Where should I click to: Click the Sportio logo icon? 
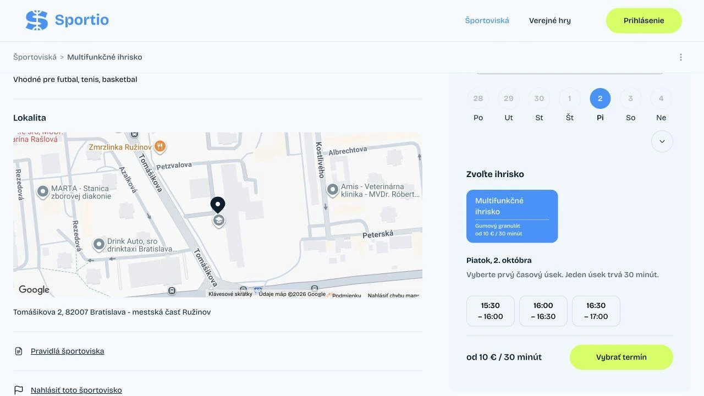(x=37, y=20)
